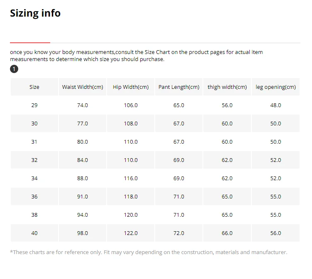Select the "Waist Width(cm)" column header
Viewport: 312px width, 279px height.
(83, 87)
